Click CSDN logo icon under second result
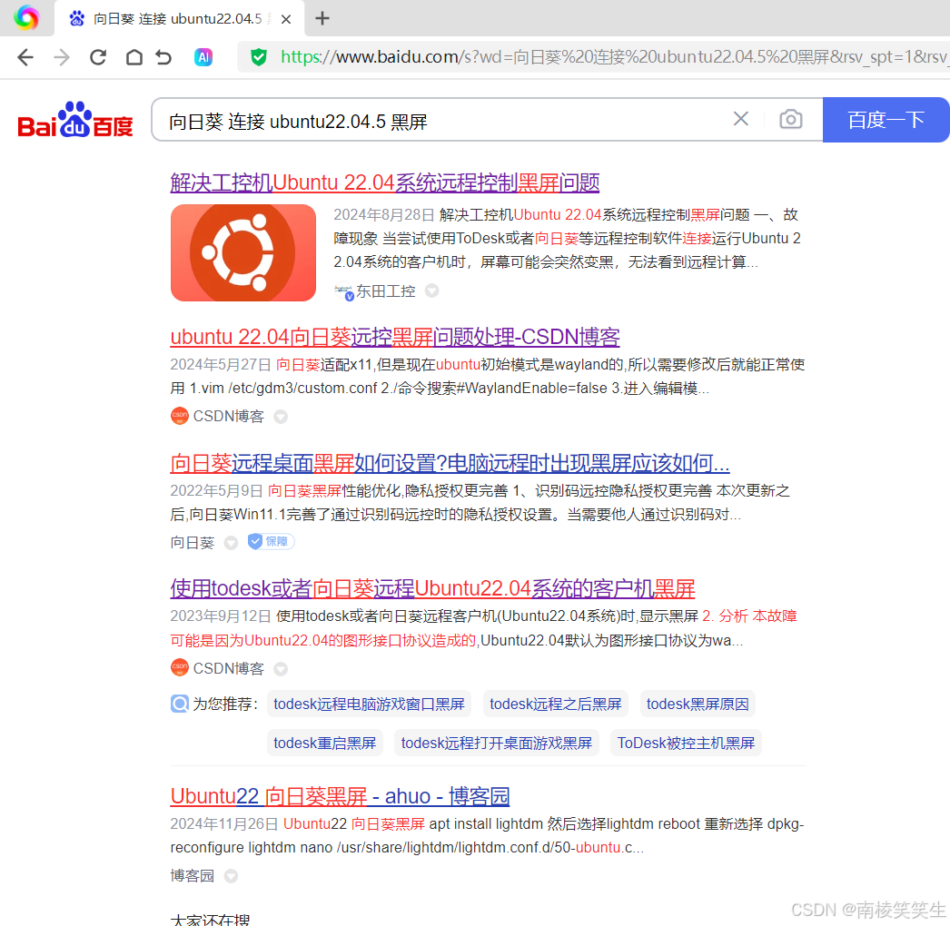The width and height of the screenshot is (950, 926). [179, 416]
